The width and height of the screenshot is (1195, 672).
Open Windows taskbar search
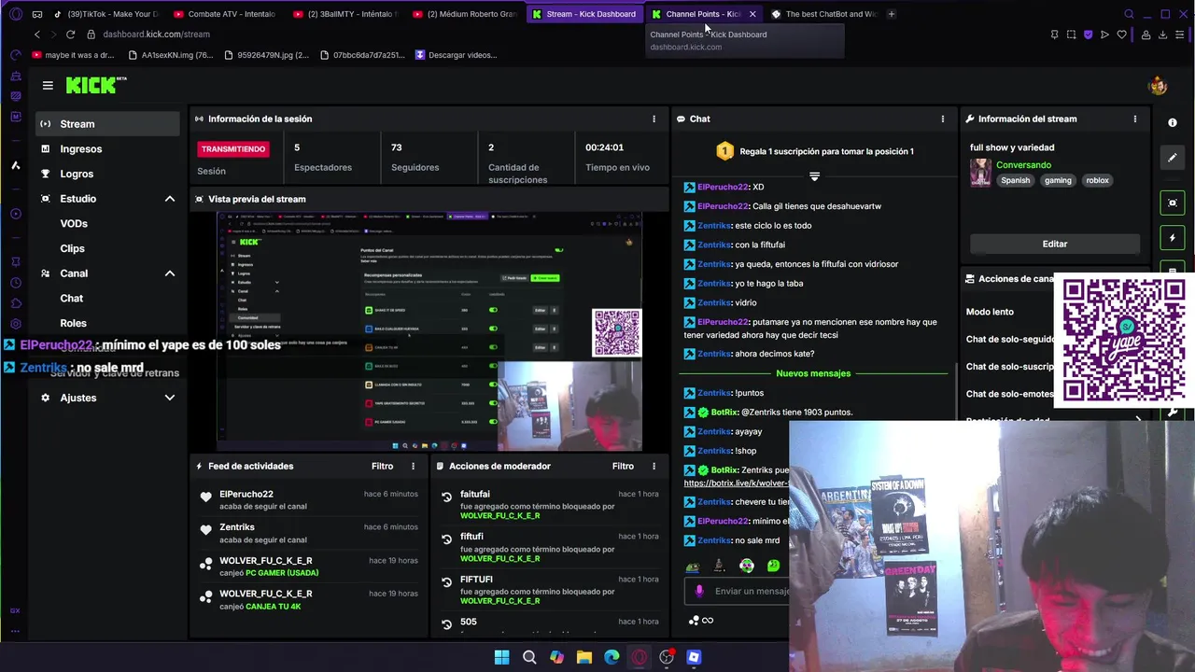(529, 657)
